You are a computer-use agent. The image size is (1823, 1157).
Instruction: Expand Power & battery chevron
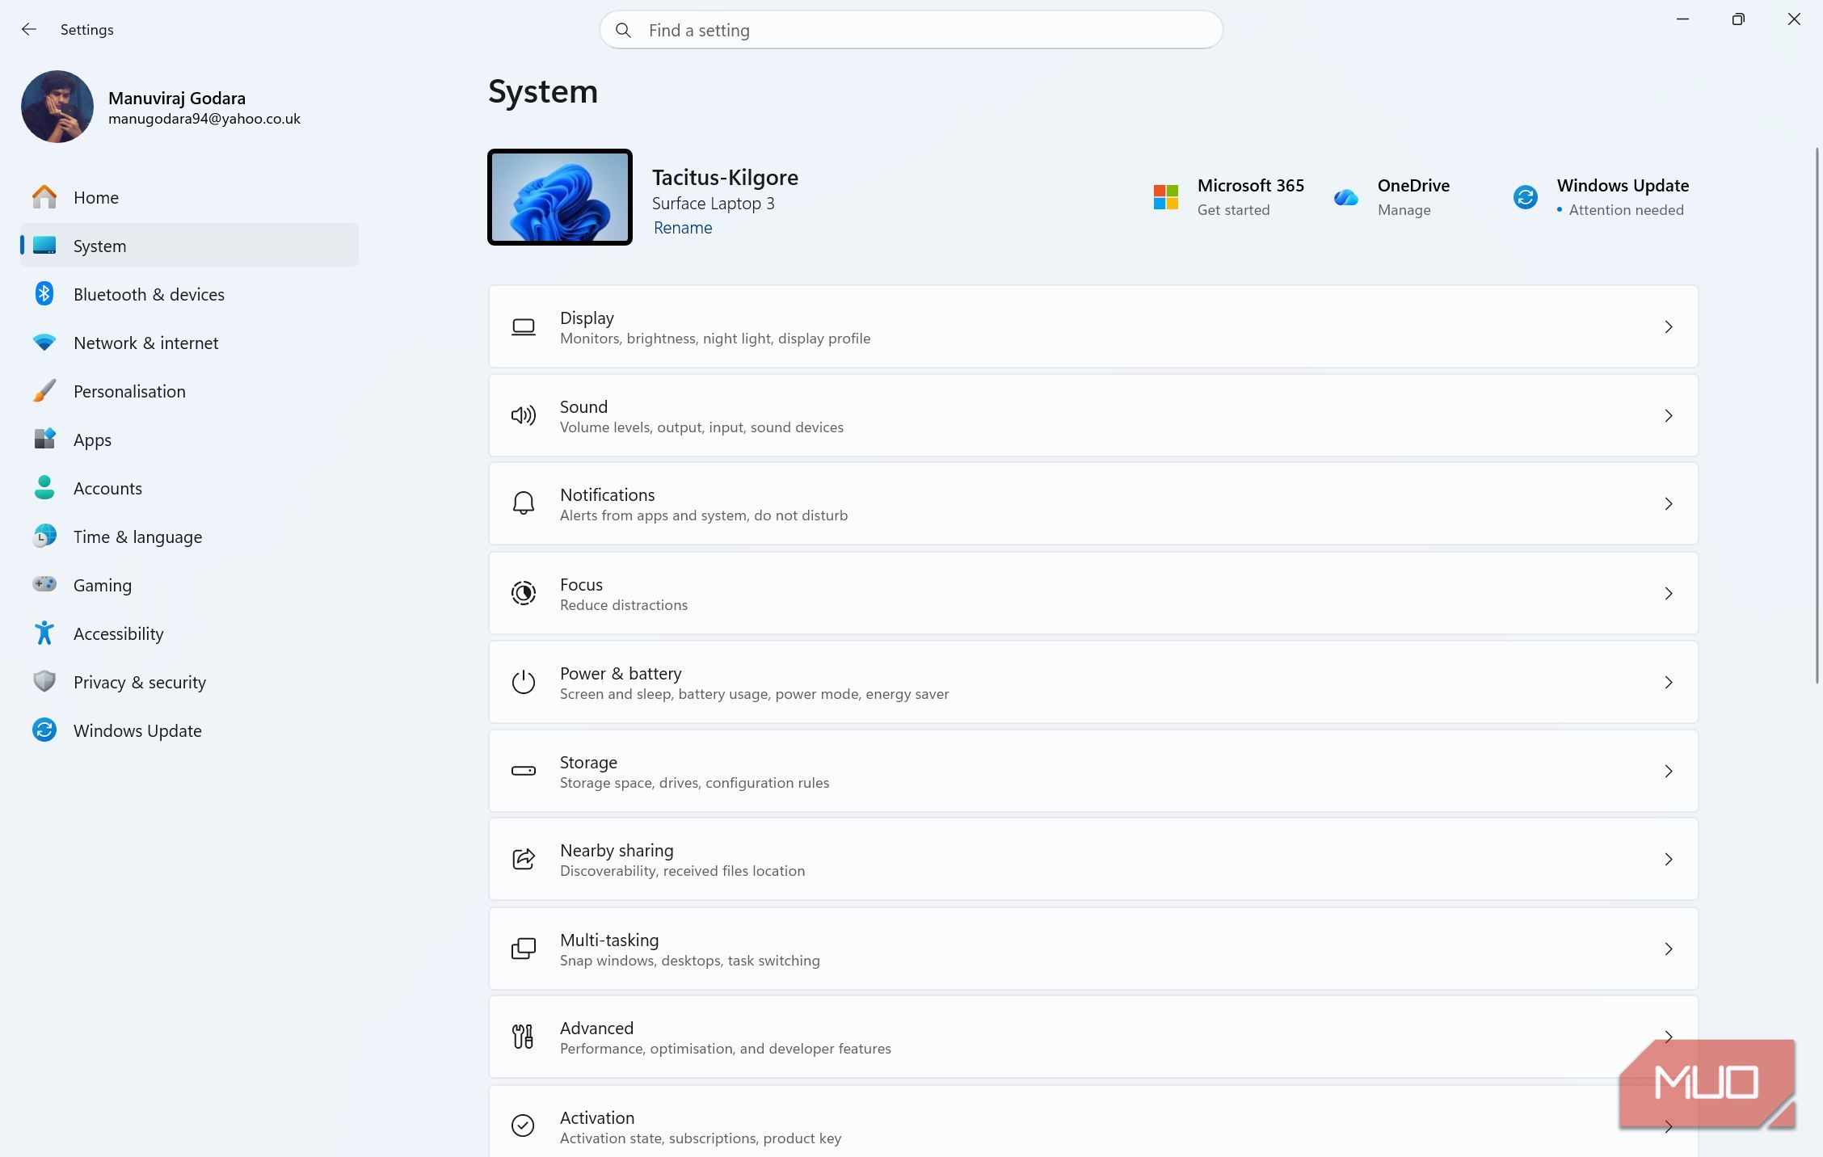pos(1669,682)
